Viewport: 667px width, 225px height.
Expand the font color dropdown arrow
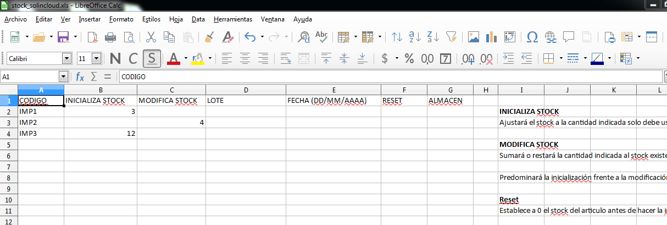[x=186, y=58]
